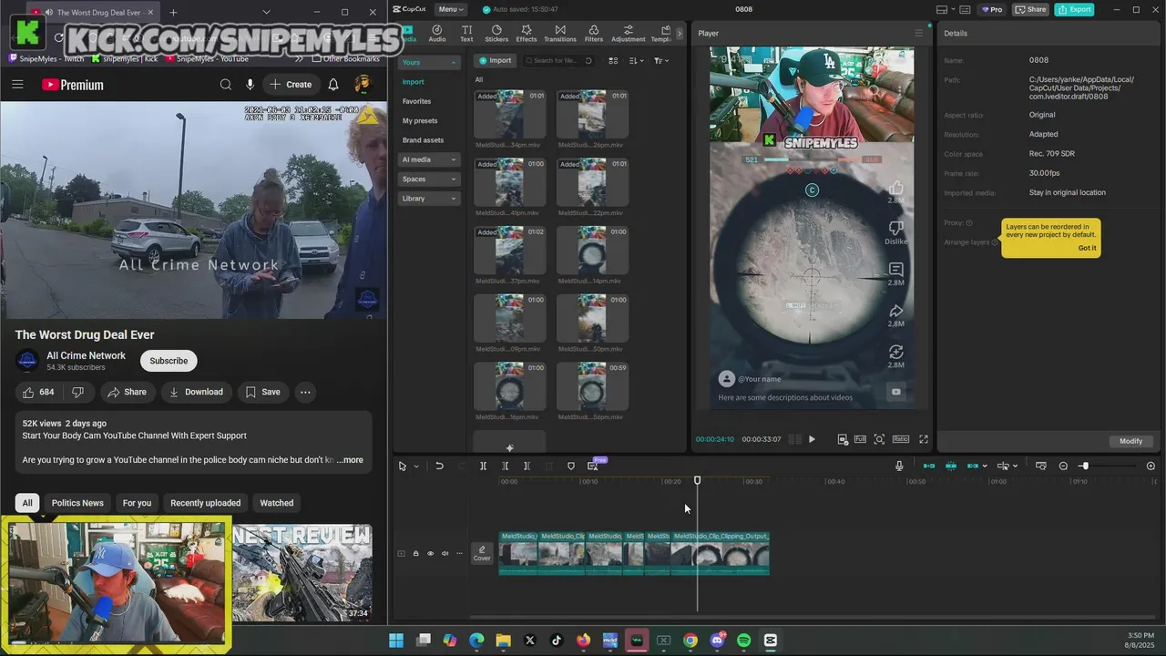
Task: Select Brand assets in sidebar
Action: click(423, 140)
